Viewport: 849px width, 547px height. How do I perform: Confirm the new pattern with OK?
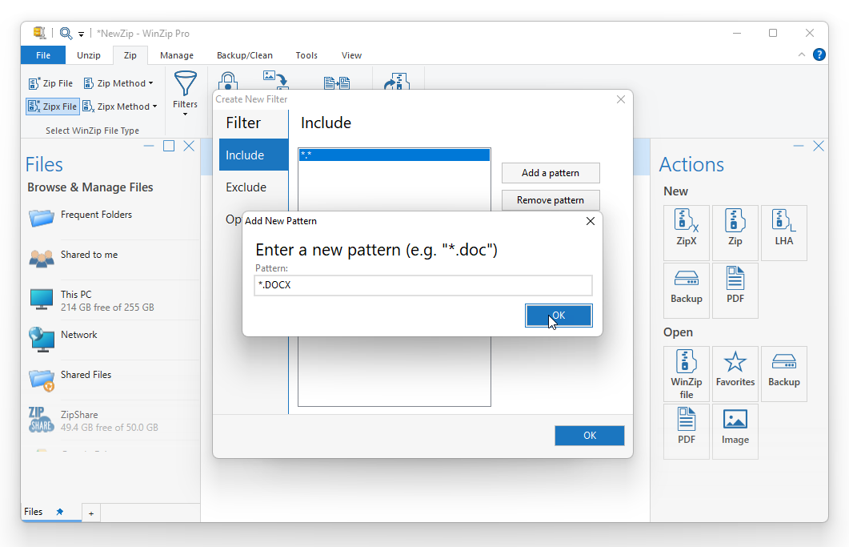[x=559, y=316]
